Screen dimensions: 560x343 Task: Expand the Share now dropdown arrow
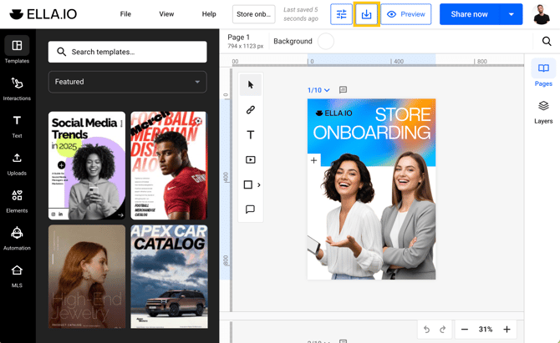point(512,14)
